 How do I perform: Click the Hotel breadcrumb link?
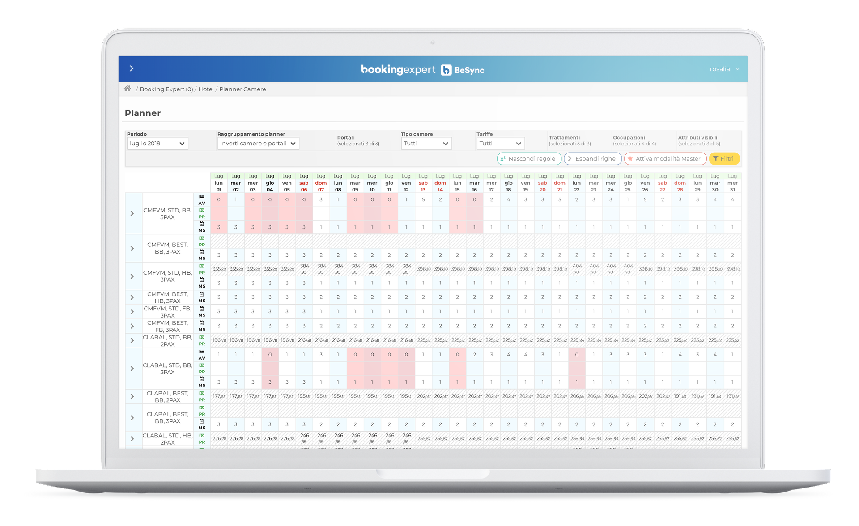click(206, 89)
